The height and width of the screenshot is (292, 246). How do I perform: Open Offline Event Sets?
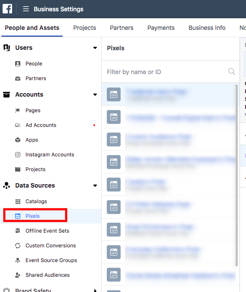click(48, 231)
